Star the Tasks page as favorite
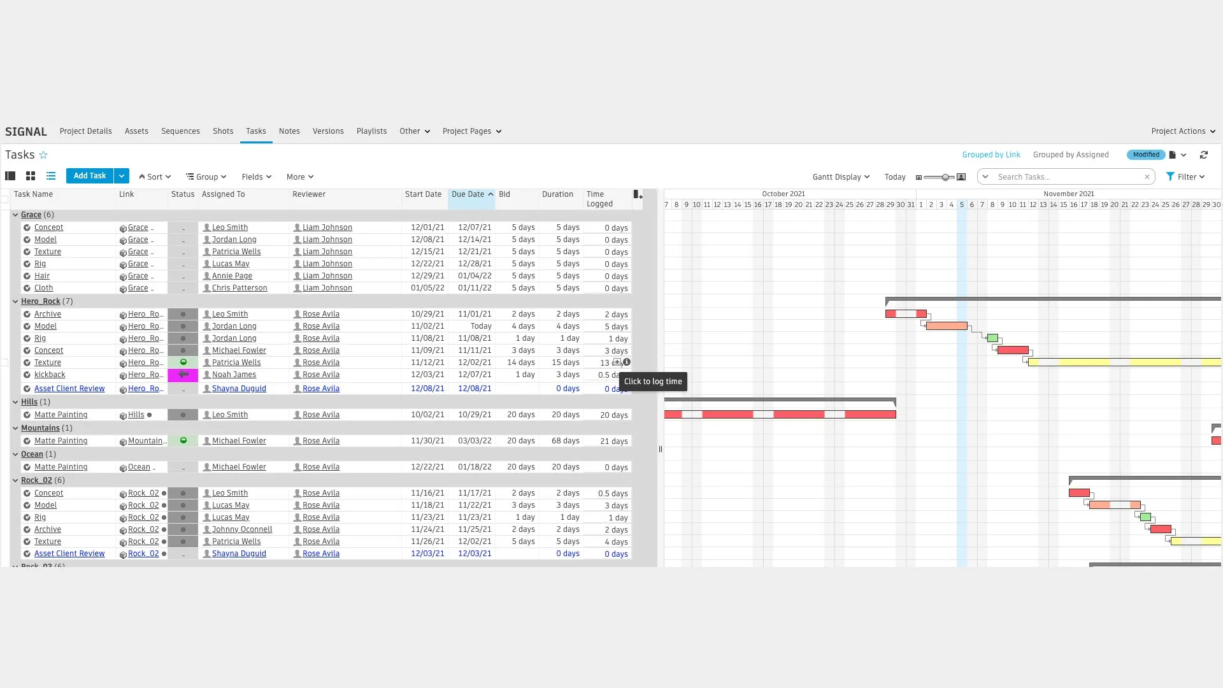 point(43,155)
